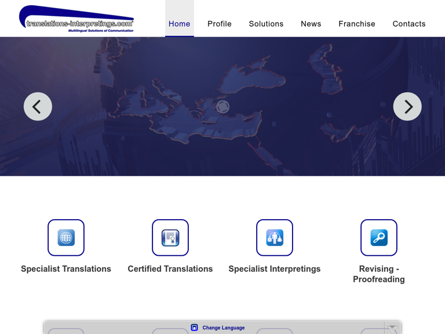The image size is (445, 334).
Task: Click the Revising - Proofreading magnifier icon
Action: tap(379, 238)
